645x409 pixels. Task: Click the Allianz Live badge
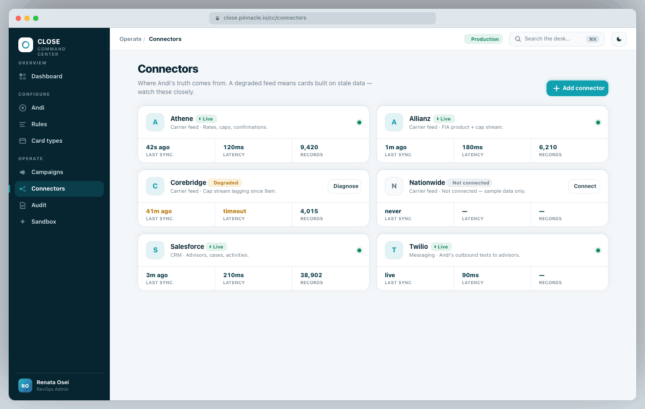[x=444, y=119]
